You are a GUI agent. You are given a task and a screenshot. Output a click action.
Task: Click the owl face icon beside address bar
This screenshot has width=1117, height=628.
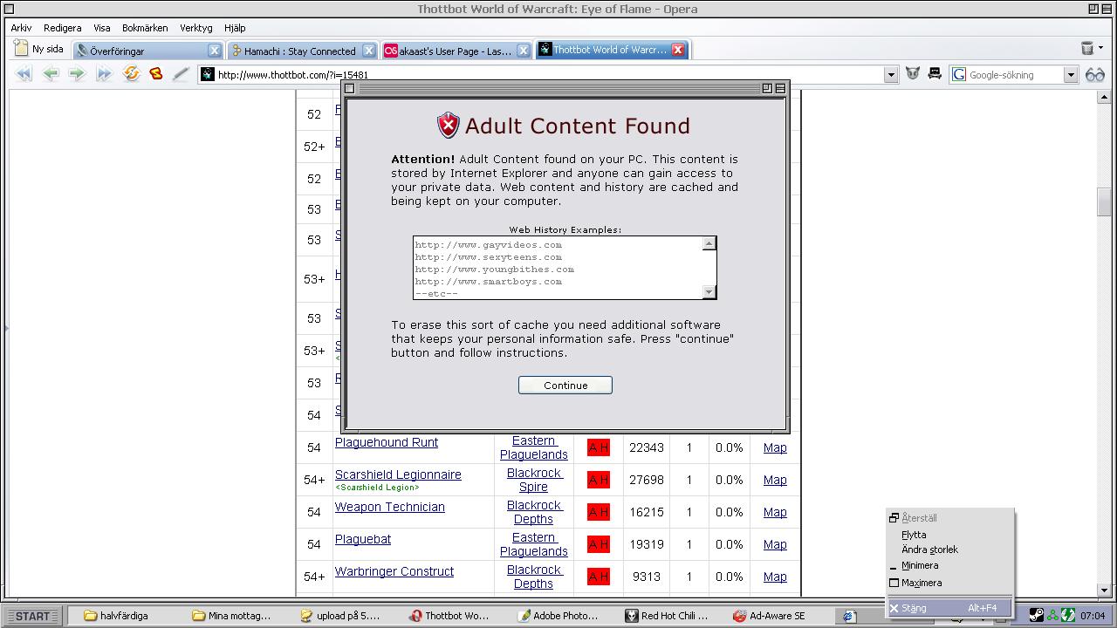(913, 74)
